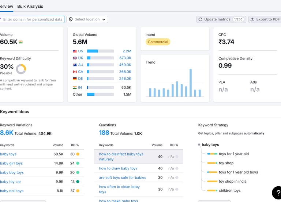Open the baby girl toys keyword
This screenshot has height=202, width=281.
pos(11,163)
